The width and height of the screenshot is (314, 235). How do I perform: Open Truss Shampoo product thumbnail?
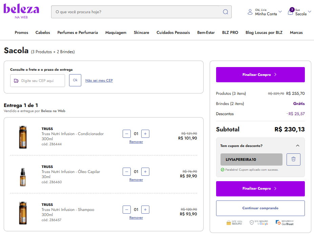(x=23, y=213)
